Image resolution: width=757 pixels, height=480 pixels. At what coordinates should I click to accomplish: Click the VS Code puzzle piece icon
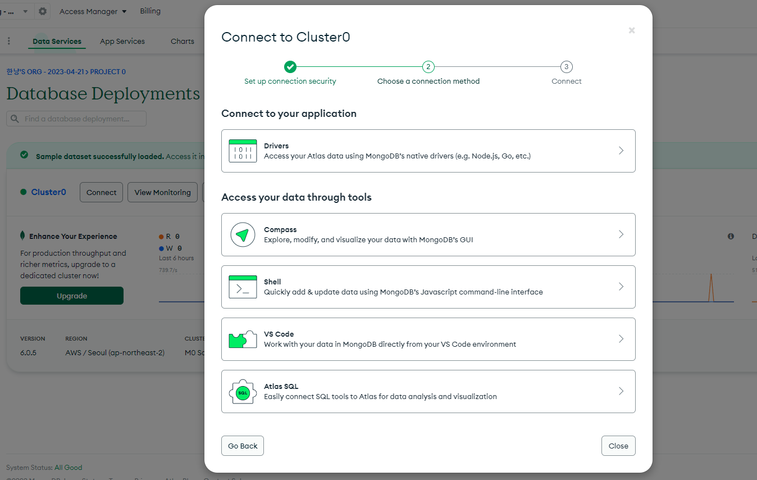(243, 339)
